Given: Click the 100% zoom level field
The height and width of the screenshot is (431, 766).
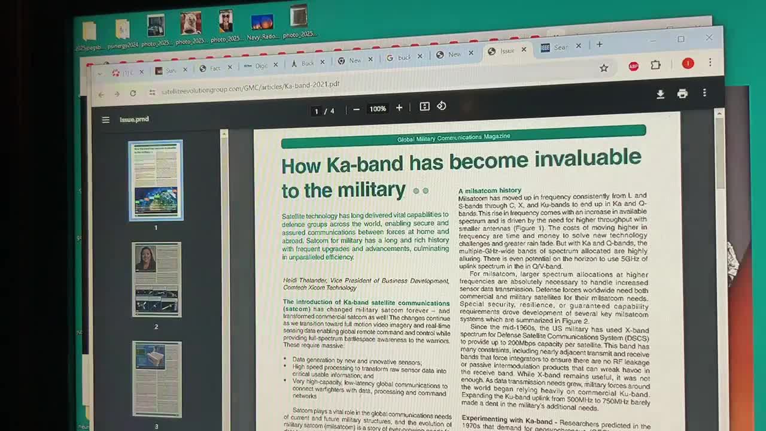Looking at the screenshot, I should (378, 109).
